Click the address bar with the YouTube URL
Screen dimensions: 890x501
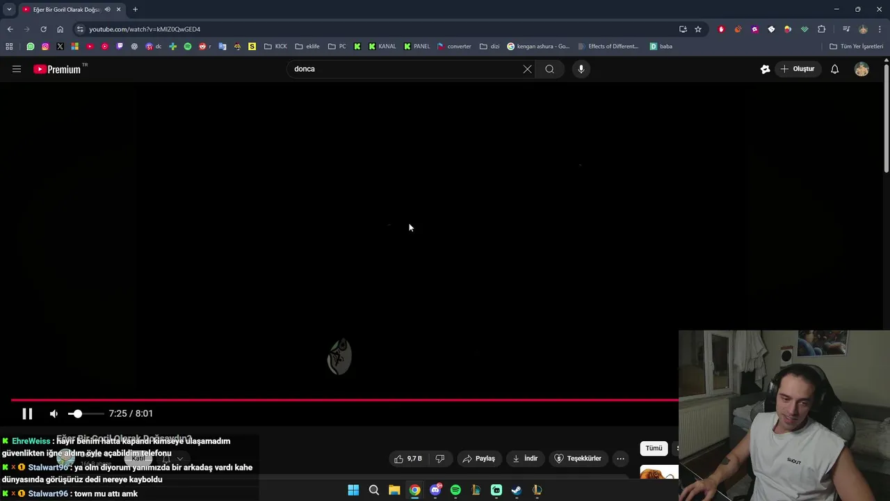[375, 29]
